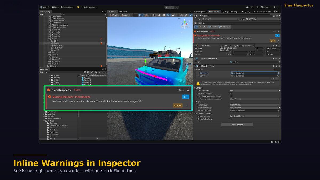Select Wireframe draw mode in the Scene toolbar
The height and width of the screenshot is (180, 320).
click(154, 15)
